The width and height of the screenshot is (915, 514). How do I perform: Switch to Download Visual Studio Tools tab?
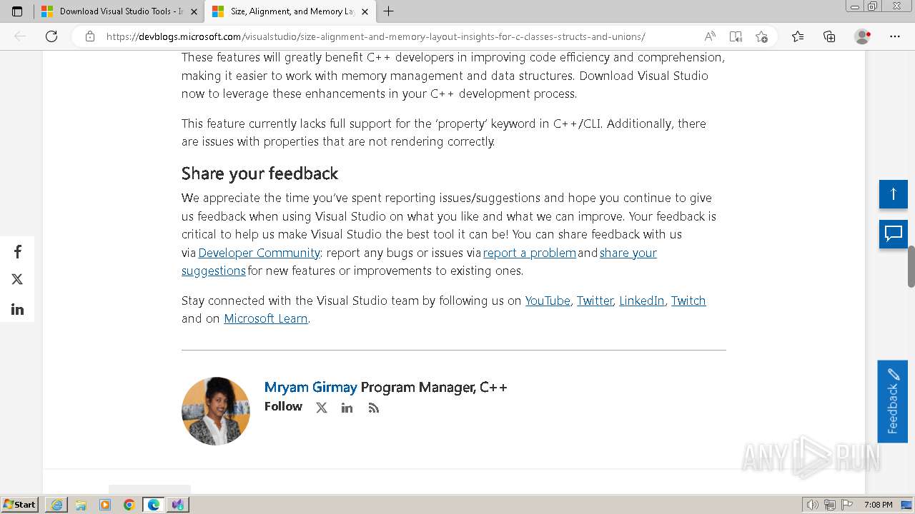pyautogui.click(x=119, y=11)
